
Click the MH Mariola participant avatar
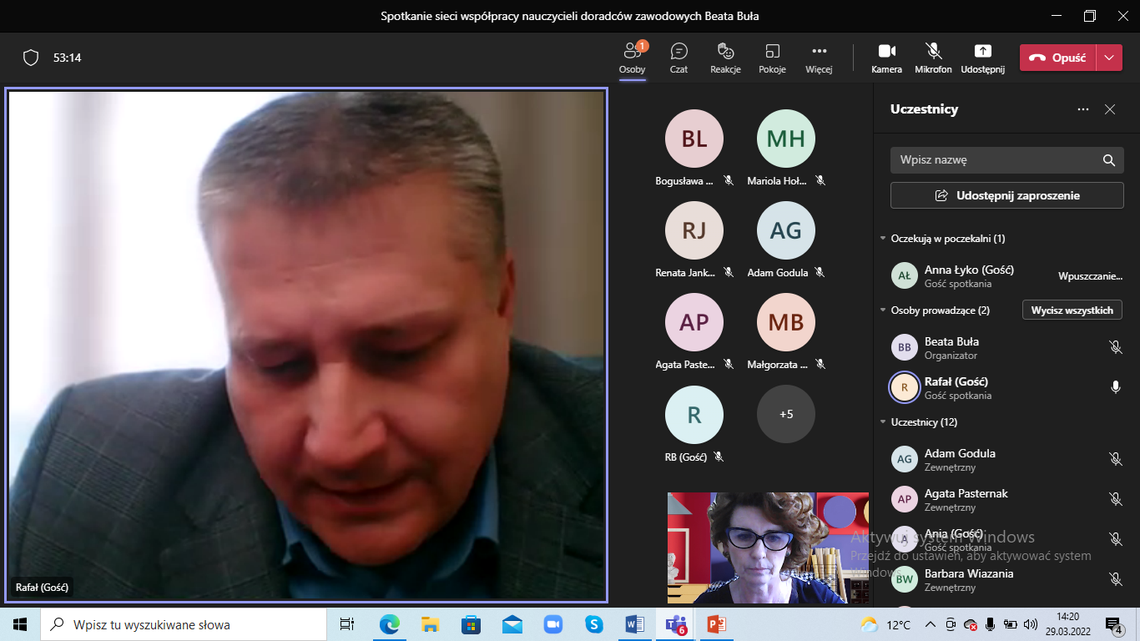click(785, 139)
